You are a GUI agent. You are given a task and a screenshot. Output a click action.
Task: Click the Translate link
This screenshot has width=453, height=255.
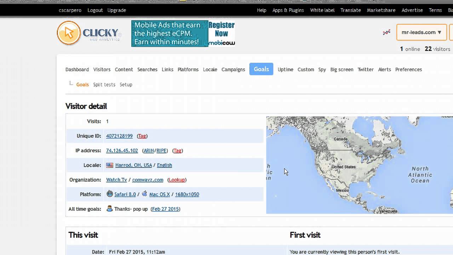click(351, 10)
